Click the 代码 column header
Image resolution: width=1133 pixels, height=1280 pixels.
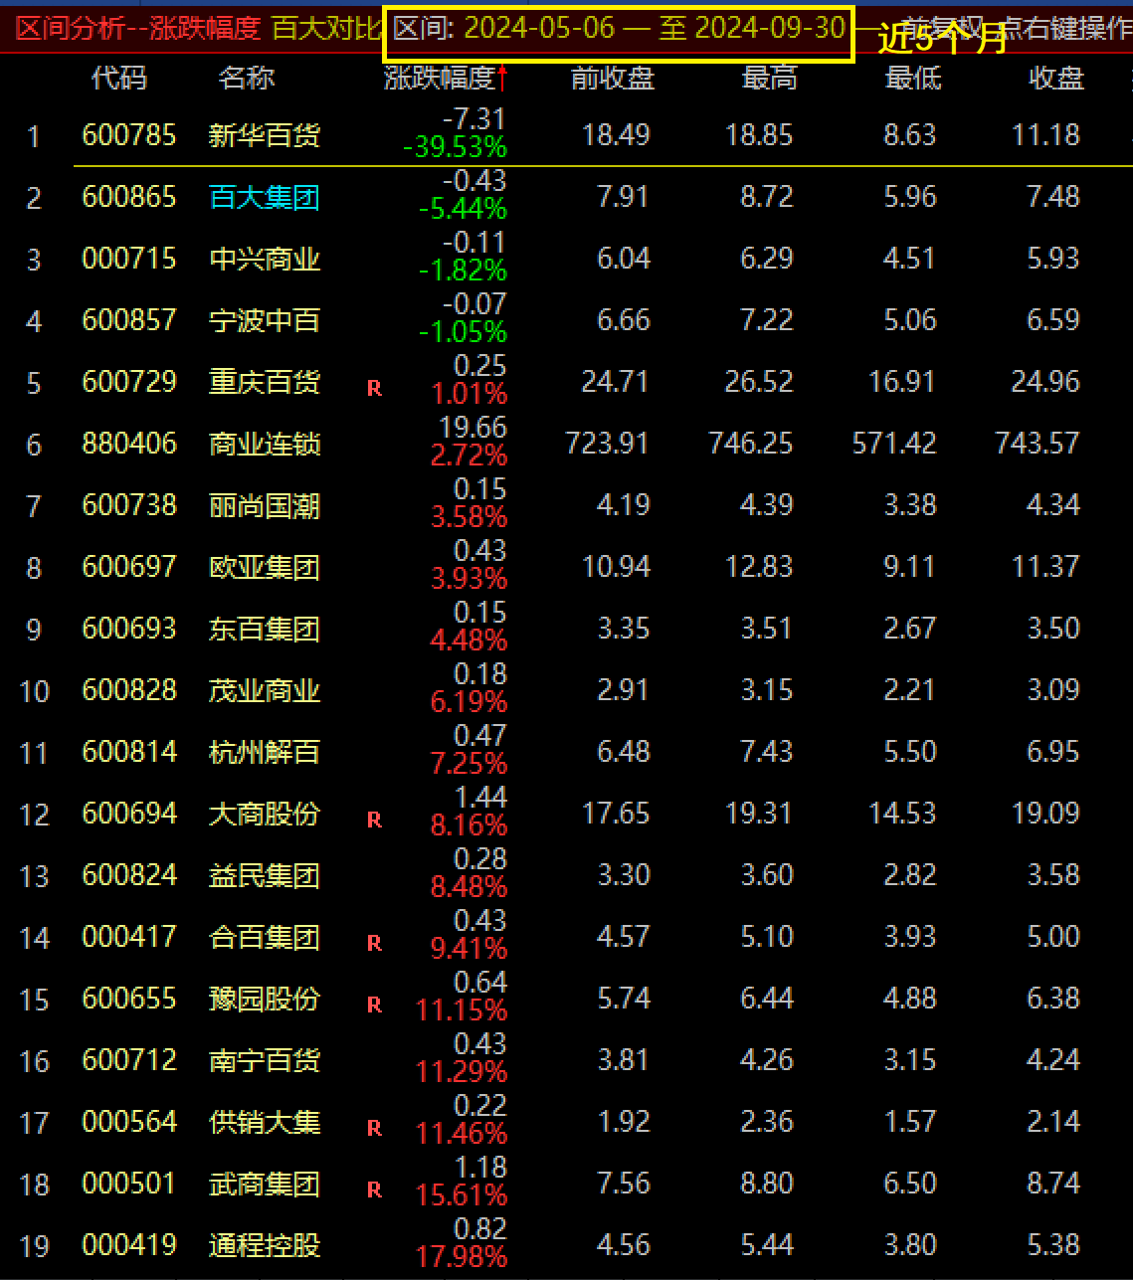118,79
